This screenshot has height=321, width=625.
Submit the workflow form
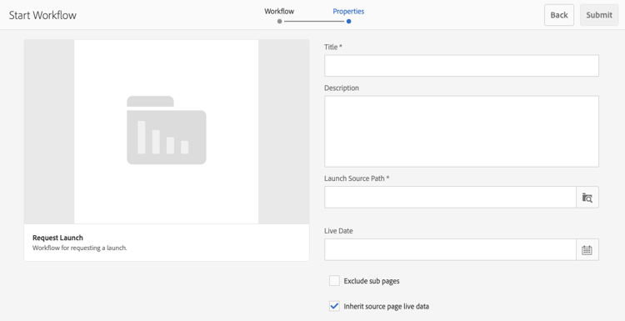coord(599,15)
